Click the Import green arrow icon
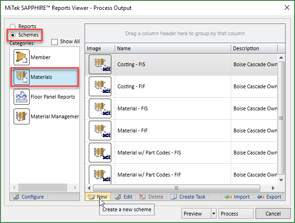Image resolution: width=295 pixels, height=223 pixels. click(x=228, y=197)
